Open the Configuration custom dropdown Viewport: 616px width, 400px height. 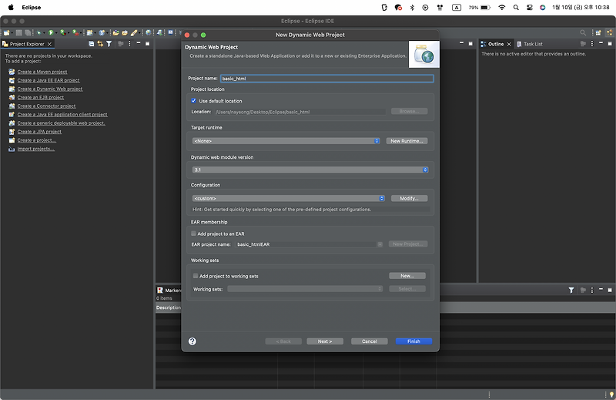(288, 198)
